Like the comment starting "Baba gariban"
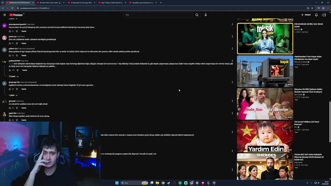This screenshot has height=186, width=331. [x=10, y=56]
